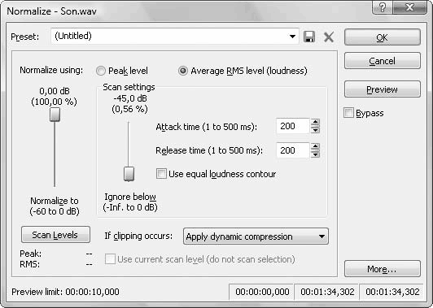
Task: Delete preset using the X icon
Action: pyautogui.click(x=329, y=37)
